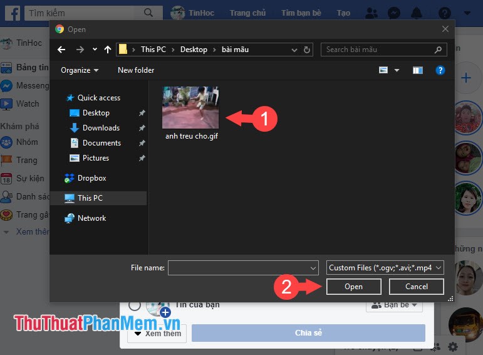Click the Forward arrow in Open dialog
Image resolution: width=483 pixels, height=355 pixels.
pyautogui.click(x=80, y=50)
